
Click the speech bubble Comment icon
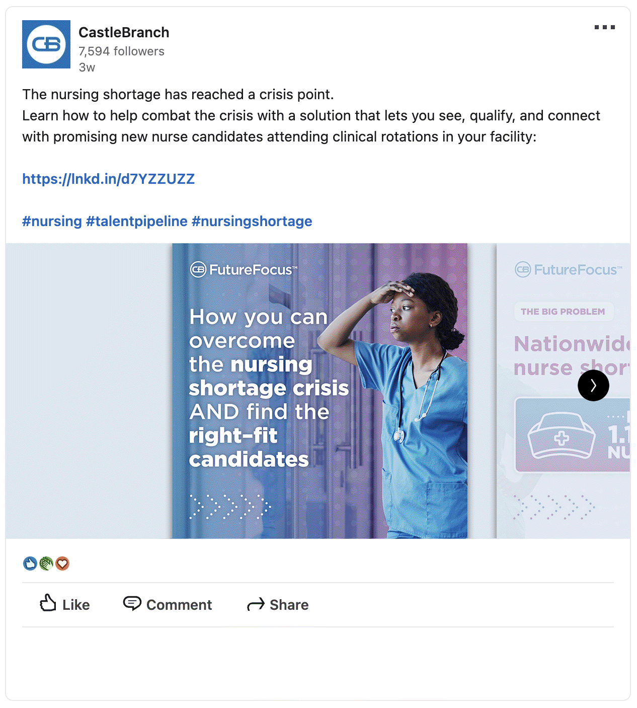click(132, 603)
